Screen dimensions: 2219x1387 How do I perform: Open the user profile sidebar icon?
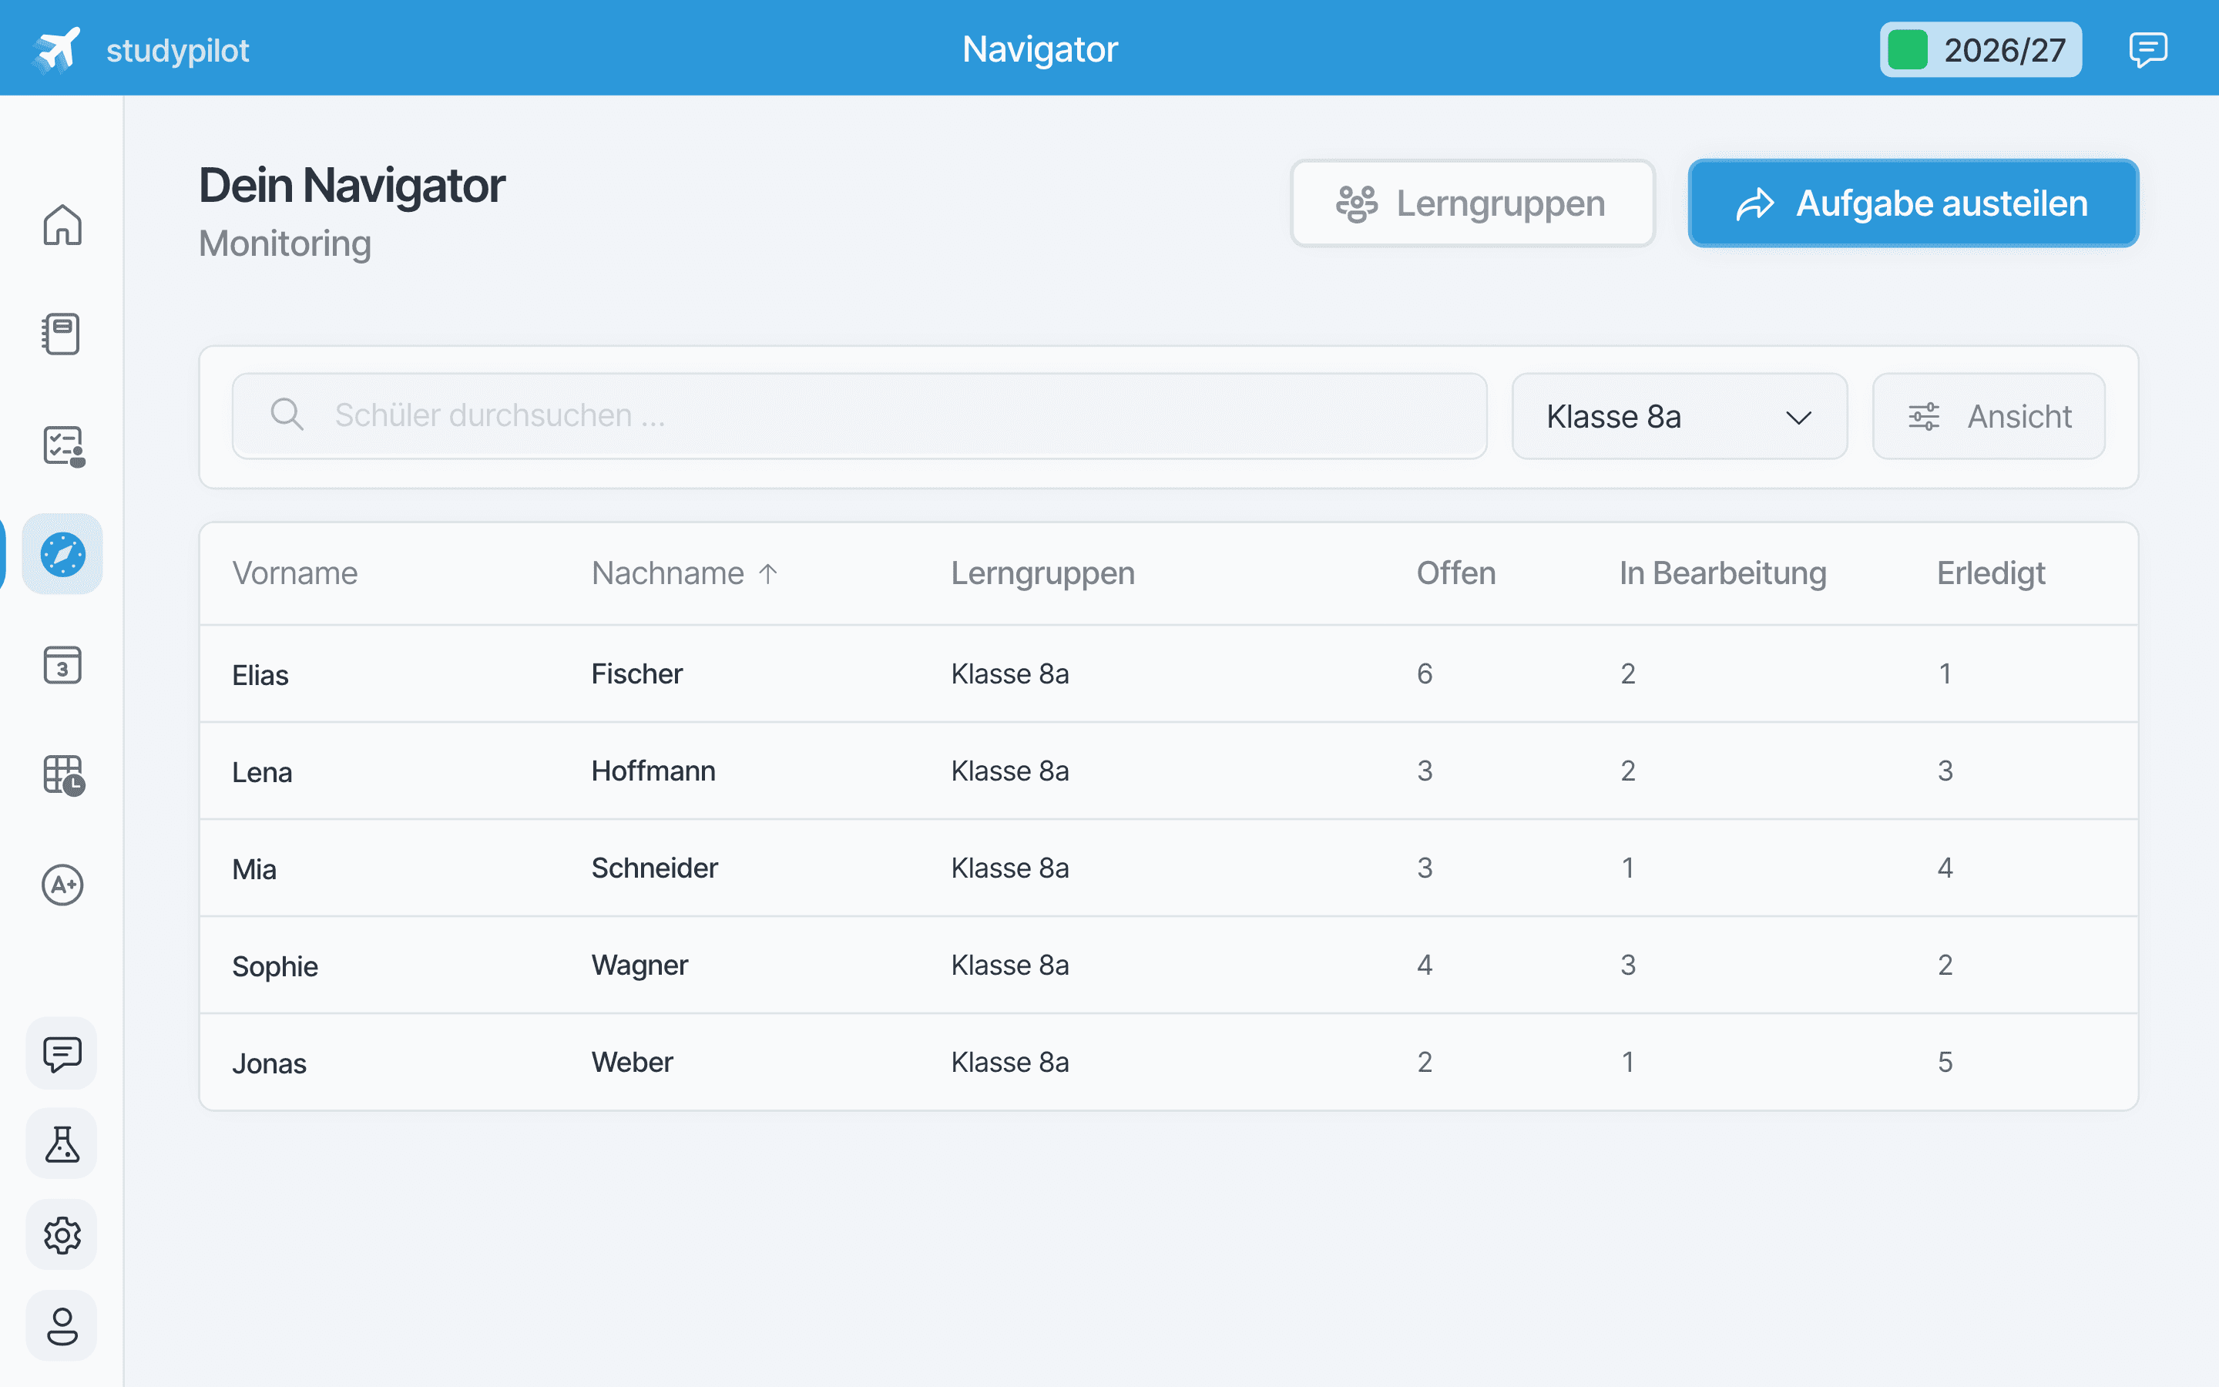[62, 1325]
